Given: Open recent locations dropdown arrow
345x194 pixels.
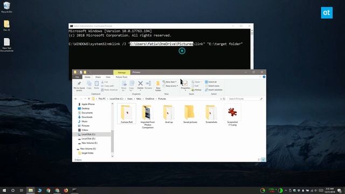Looking at the screenshot, I should [x=85, y=99].
